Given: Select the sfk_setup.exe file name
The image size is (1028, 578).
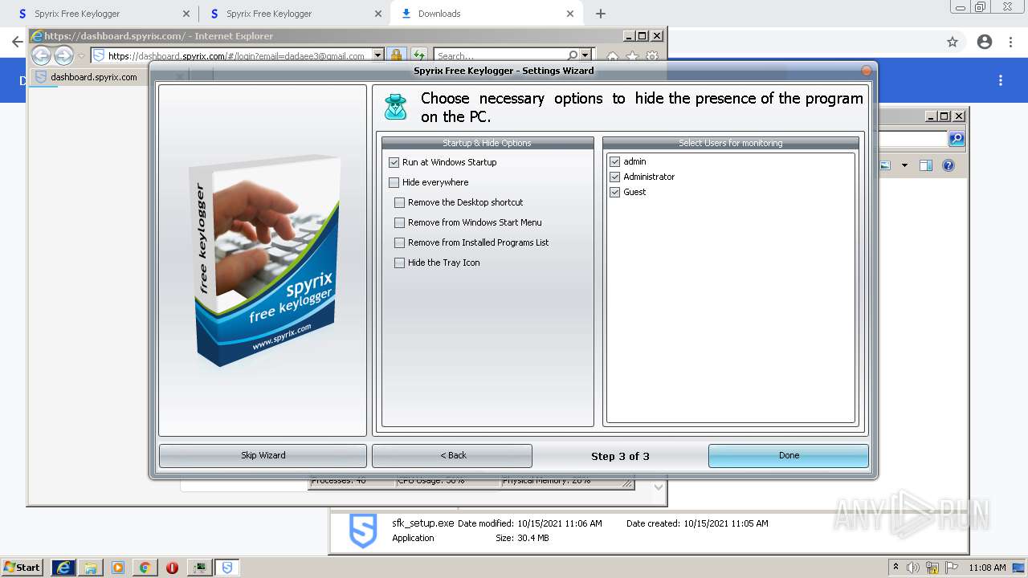Looking at the screenshot, I should pyautogui.click(x=423, y=523).
